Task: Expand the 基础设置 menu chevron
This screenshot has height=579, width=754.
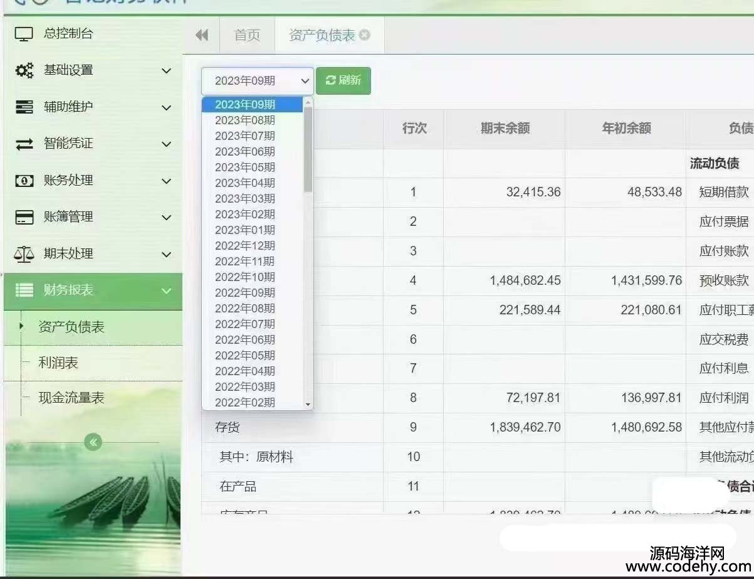Action: pyautogui.click(x=166, y=71)
